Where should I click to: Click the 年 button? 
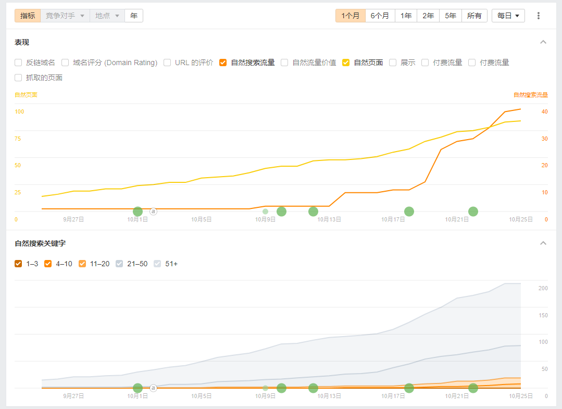pos(134,16)
